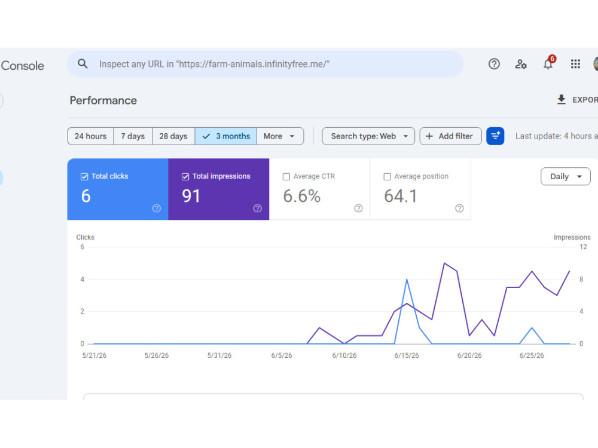This screenshot has width=598, height=448.
Task: Open the notifications bell icon
Action: click(x=548, y=64)
